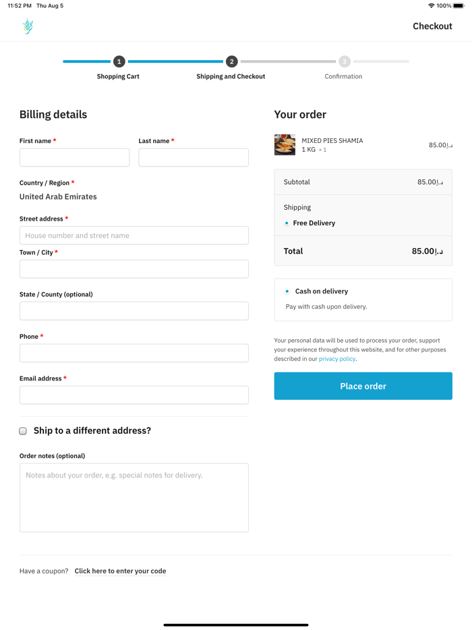Expand coupon field via Click here link
The width and height of the screenshot is (472, 630).
tap(120, 571)
